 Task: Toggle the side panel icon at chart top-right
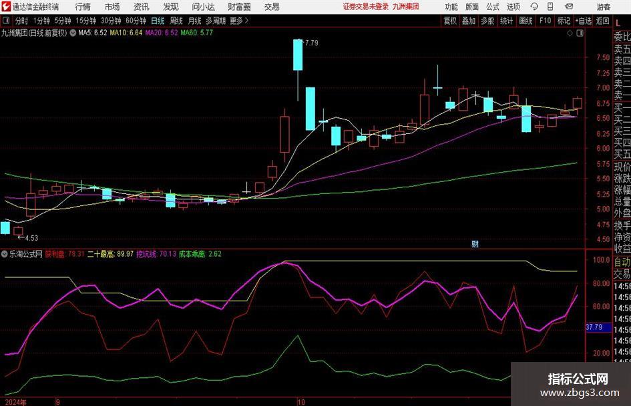pyautogui.click(x=580, y=33)
